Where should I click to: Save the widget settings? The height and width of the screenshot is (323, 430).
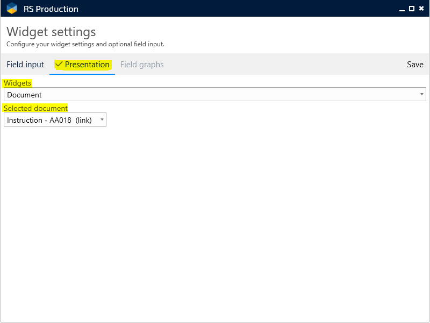[415, 65]
